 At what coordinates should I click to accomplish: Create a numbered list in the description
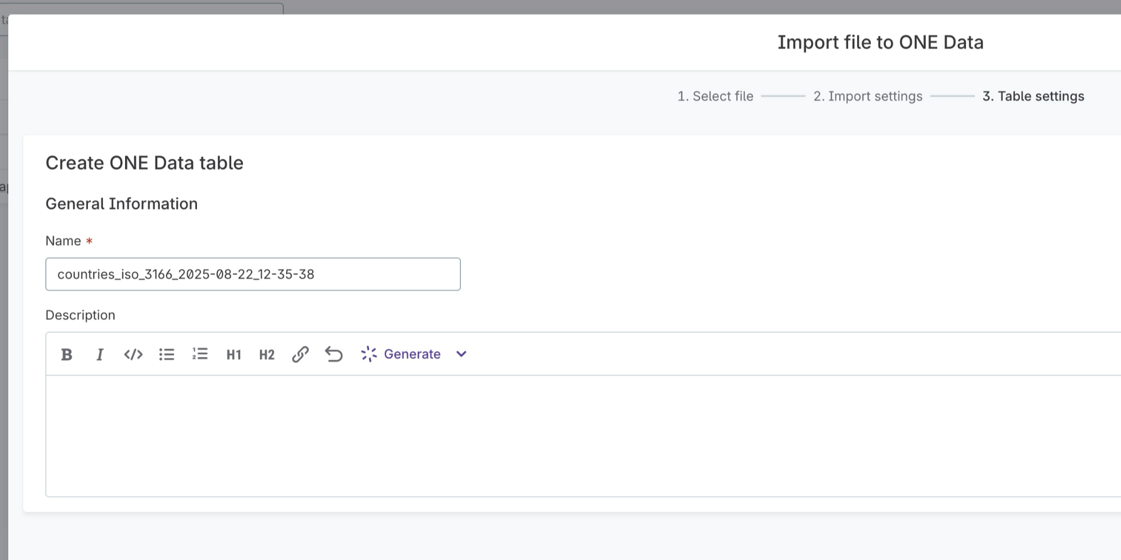tap(200, 354)
